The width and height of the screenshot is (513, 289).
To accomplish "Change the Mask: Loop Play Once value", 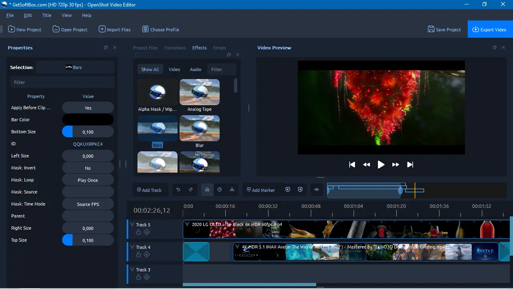I will coord(88,180).
